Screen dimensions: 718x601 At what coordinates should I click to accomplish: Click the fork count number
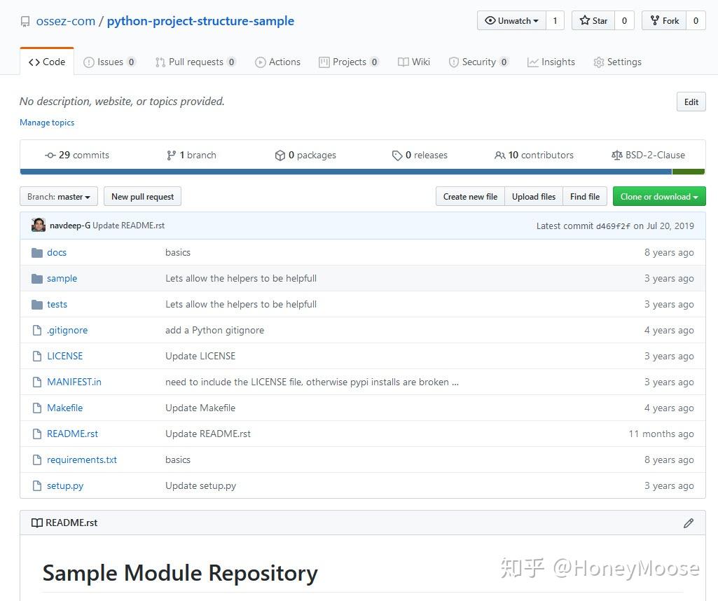point(696,20)
